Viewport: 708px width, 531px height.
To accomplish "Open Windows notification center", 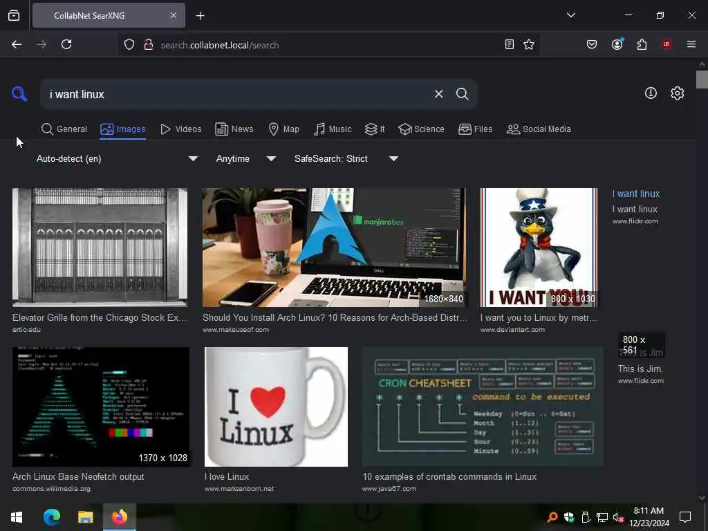I will tap(685, 517).
